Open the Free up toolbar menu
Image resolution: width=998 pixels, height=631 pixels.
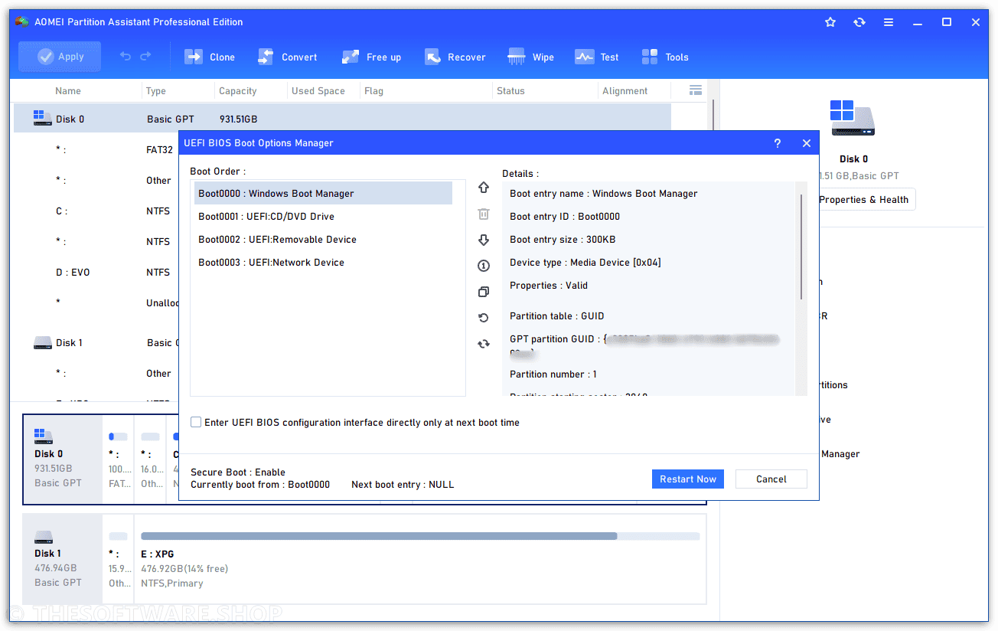coord(371,57)
